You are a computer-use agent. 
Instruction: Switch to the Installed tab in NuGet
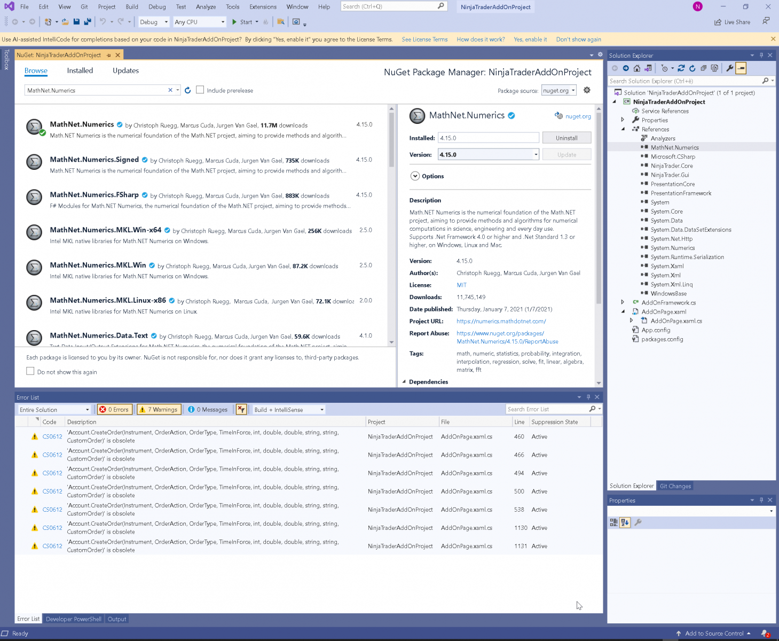80,71
